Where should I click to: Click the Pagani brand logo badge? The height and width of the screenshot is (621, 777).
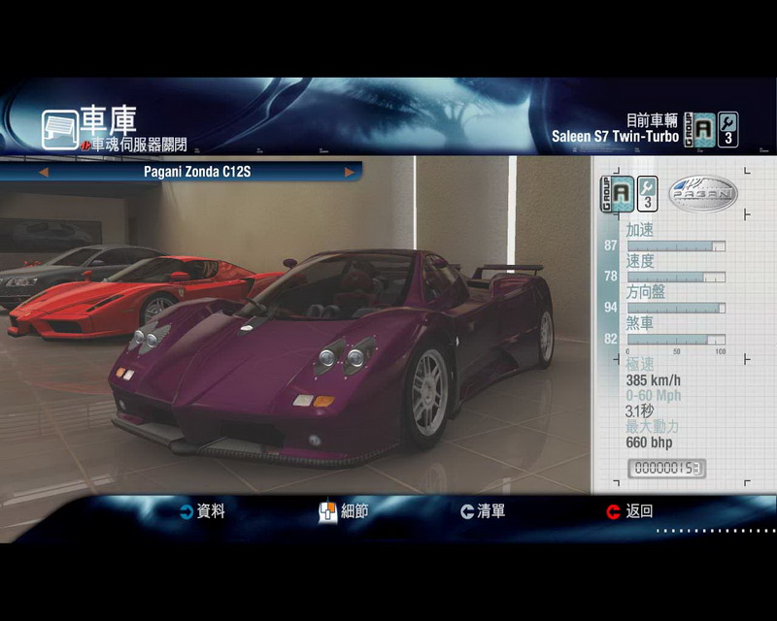pos(703,193)
